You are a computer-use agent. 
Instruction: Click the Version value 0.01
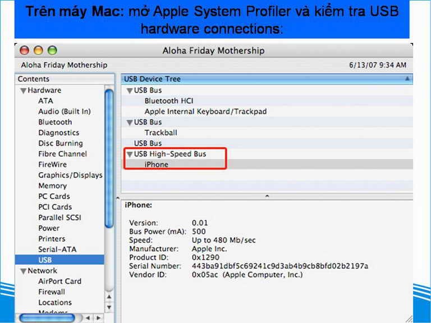tap(200, 223)
